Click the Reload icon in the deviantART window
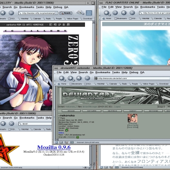This screenshot has width=170, height=170. [79, 78]
